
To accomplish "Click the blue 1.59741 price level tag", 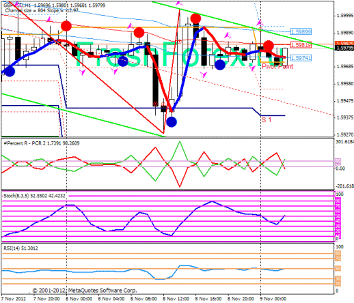I will tap(301, 58).
